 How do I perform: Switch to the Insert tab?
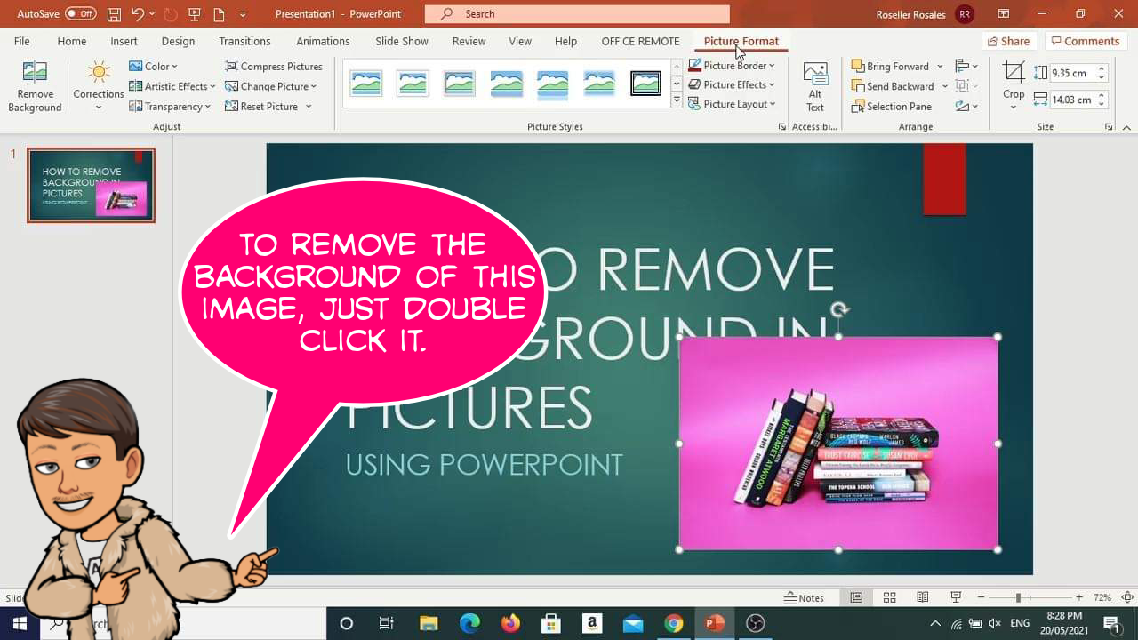(x=124, y=41)
